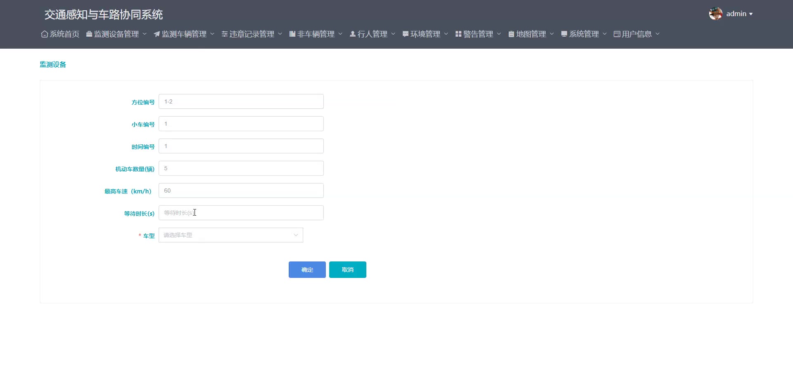The width and height of the screenshot is (793, 381).
Task: Open the 系统管理 menu
Action: [x=584, y=34]
